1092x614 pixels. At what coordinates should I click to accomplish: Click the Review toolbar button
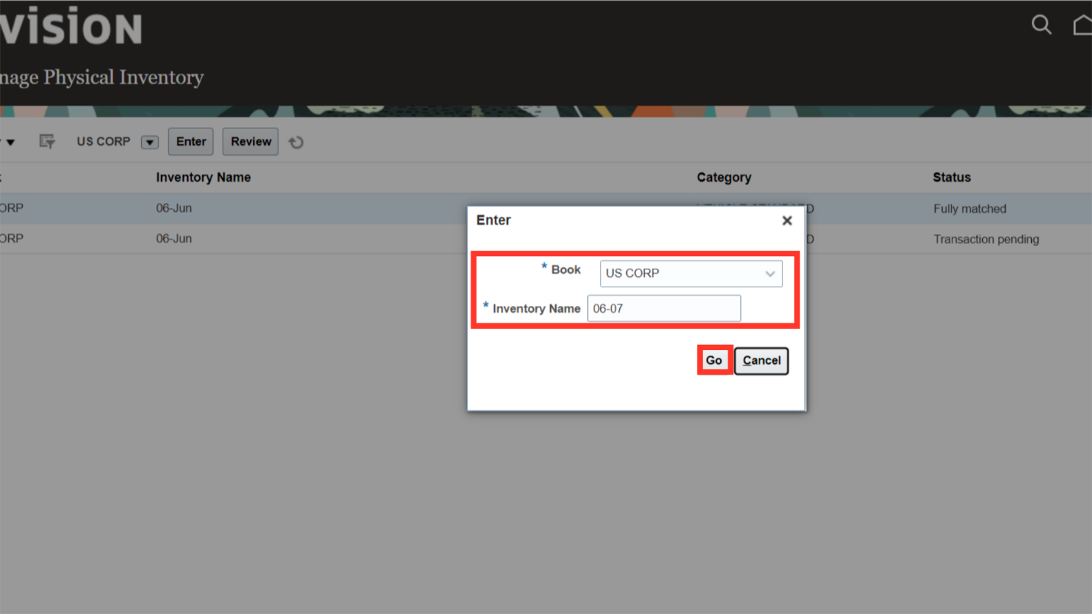(251, 141)
